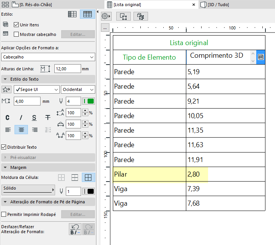Click the select-in-3D toolbar icon
This screenshot has width=275, height=245.
(x=141, y=16)
